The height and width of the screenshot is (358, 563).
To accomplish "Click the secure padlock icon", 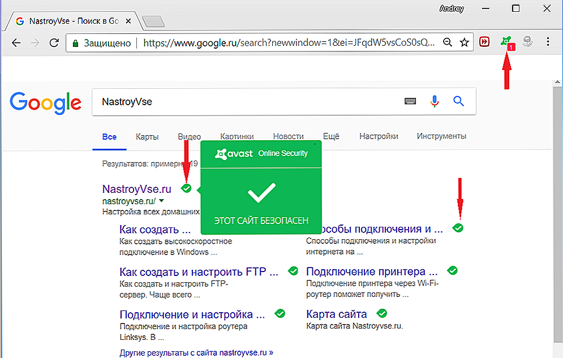I will 75,44.
